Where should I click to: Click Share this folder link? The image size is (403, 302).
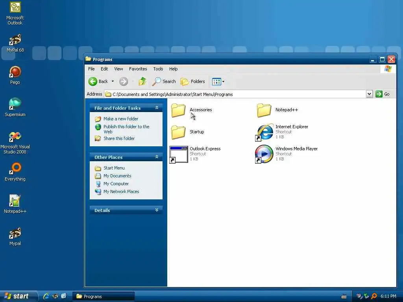point(119,138)
